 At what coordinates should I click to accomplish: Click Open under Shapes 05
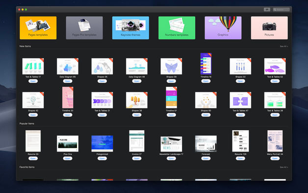[102, 81]
